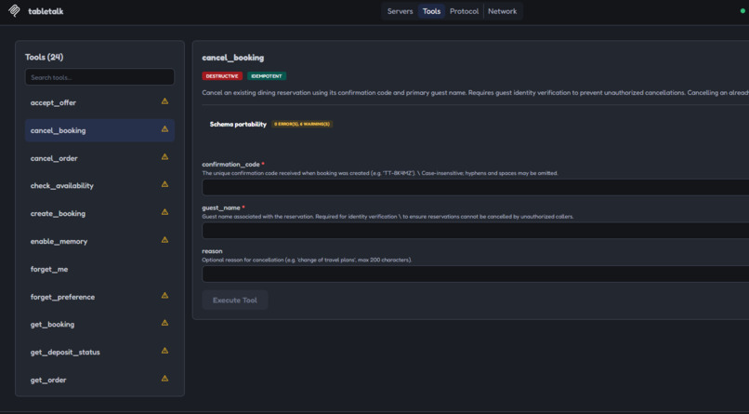Expand the Schema portability section
Image resolution: width=749 pixels, height=414 pixels.
pos(238,124)
